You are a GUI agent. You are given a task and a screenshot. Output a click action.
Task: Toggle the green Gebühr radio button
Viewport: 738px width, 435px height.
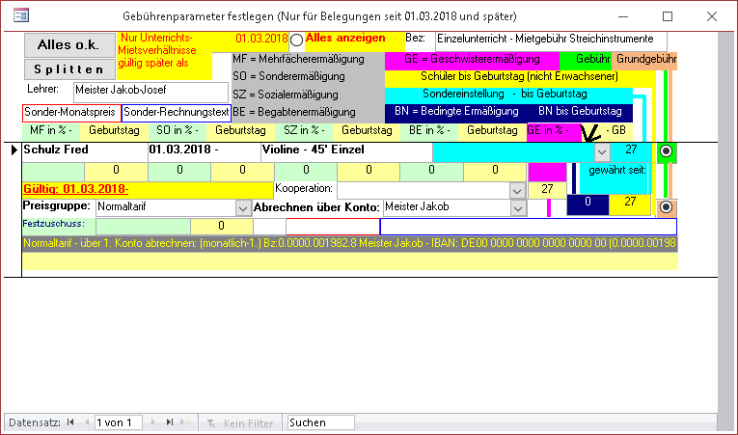(666, 151)
